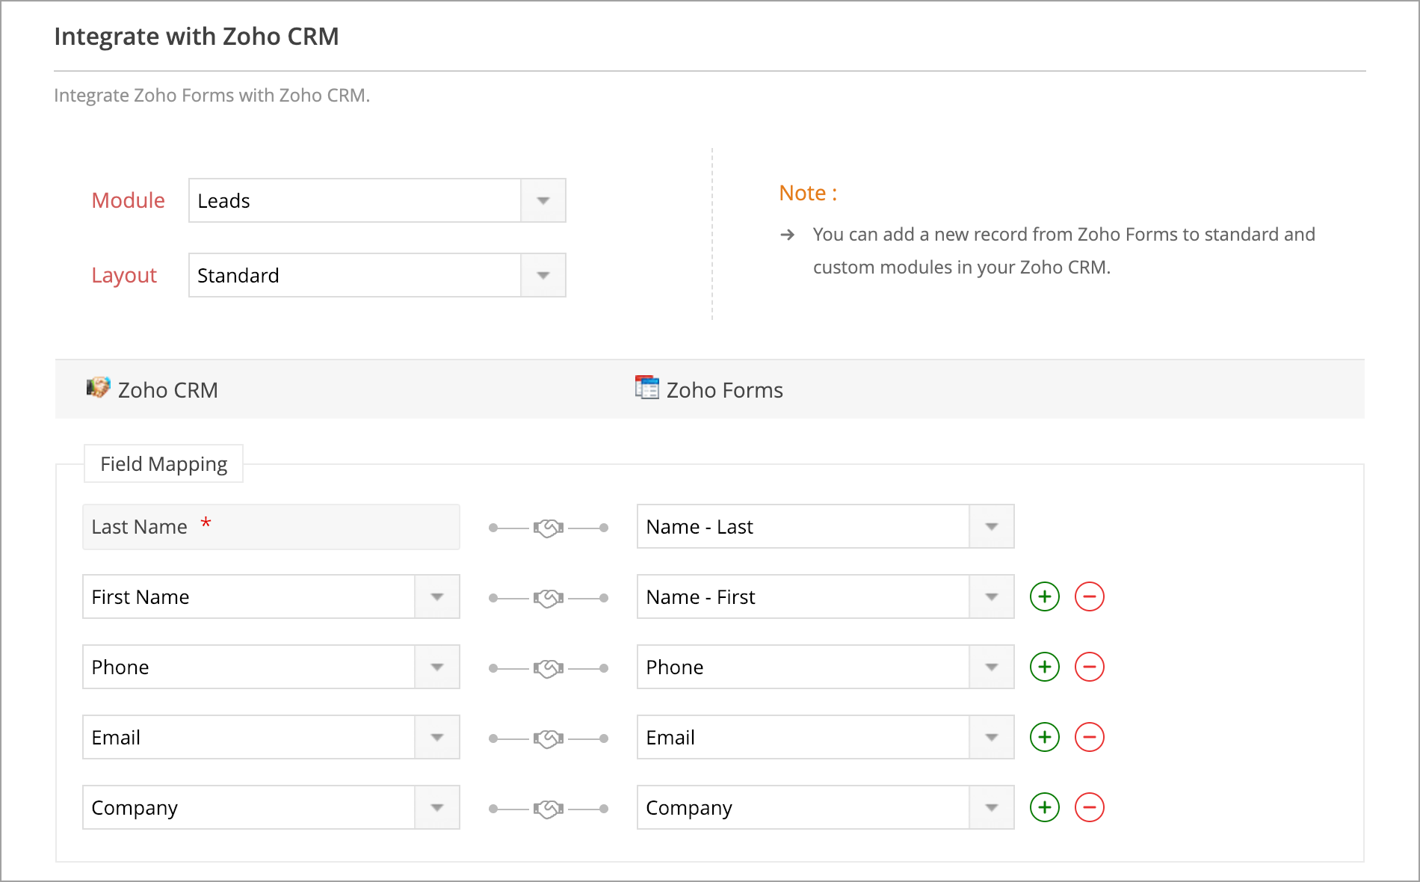The image size is (1420, 882).
Task: Open the First Name CRM field dropdown
Action: point(271,596)
